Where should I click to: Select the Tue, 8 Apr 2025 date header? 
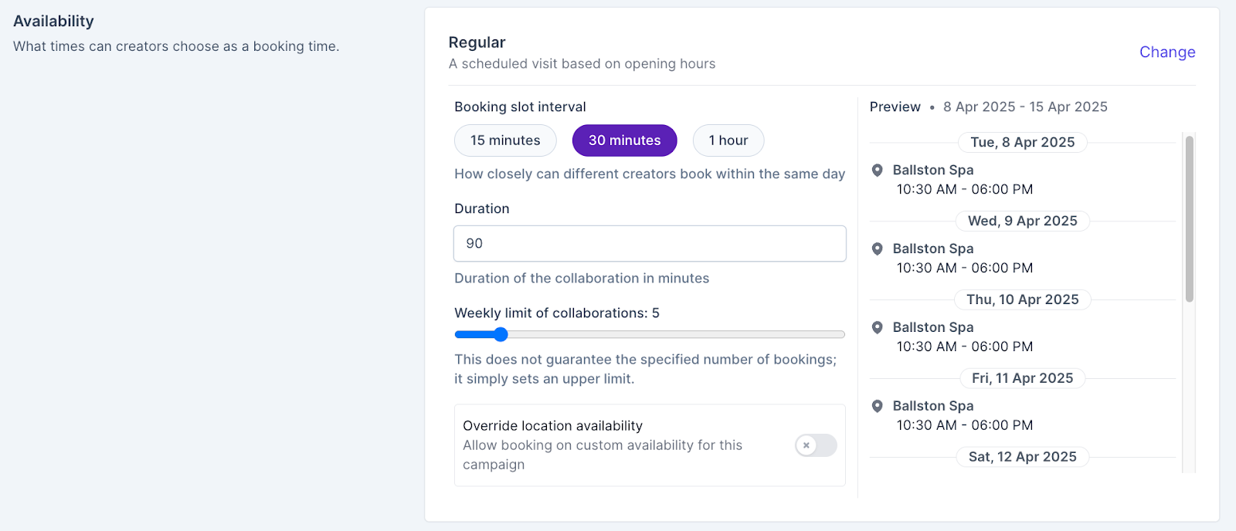(x=1022, y=143)
